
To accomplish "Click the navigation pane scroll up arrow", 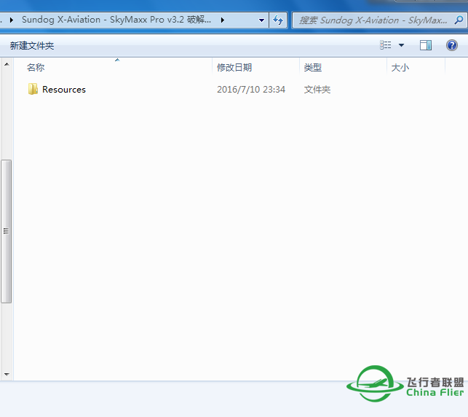I will pos(7,64).
